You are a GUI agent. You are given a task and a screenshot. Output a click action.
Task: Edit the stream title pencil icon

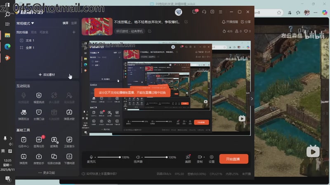click(186, 22)
